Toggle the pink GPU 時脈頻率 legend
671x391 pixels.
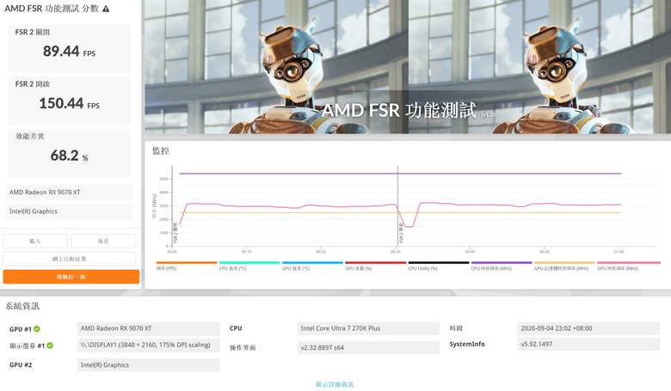629,266
